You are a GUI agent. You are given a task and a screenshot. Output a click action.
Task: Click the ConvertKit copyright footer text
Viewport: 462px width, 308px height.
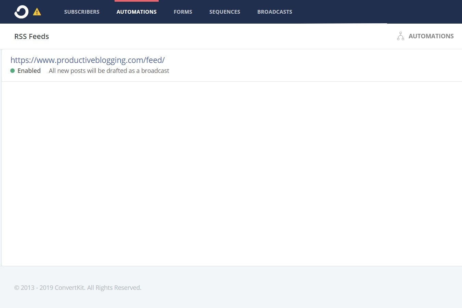[78, 288]
